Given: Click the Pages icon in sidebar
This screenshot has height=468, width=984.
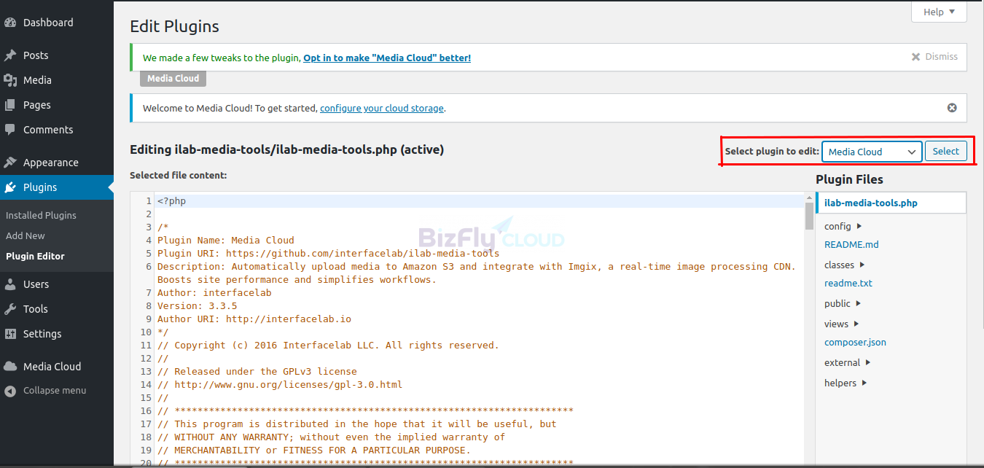Looking at the screenshot, I should (10, 105).
